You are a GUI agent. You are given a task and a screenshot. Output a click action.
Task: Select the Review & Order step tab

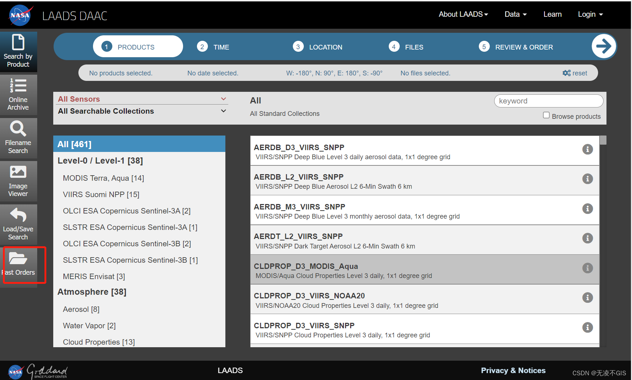pyautogui.click(x=516, y=47)
